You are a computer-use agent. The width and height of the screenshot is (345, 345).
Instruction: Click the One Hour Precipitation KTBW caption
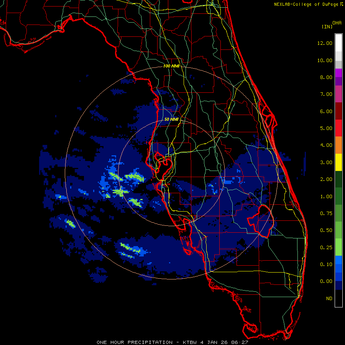(x=172, y=342)
